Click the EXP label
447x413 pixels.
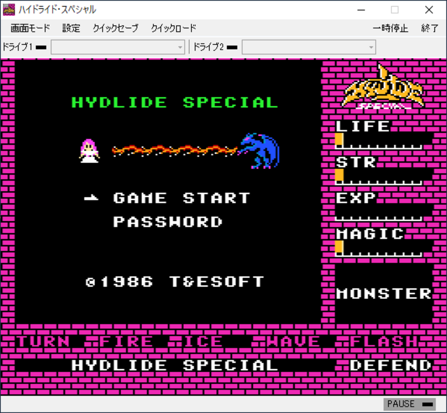(356, 198)
